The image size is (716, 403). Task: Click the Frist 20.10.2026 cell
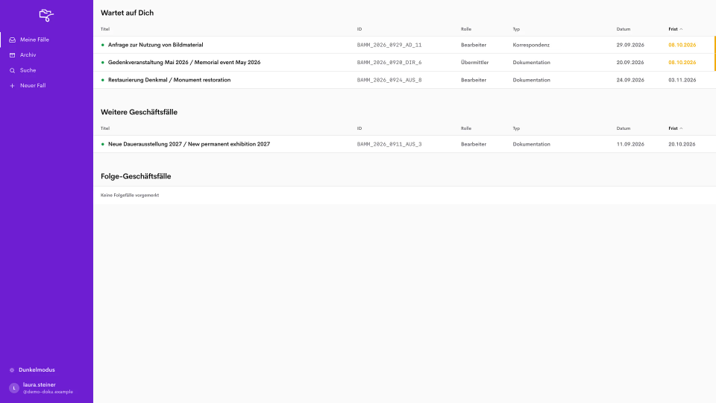pos(682,144)
